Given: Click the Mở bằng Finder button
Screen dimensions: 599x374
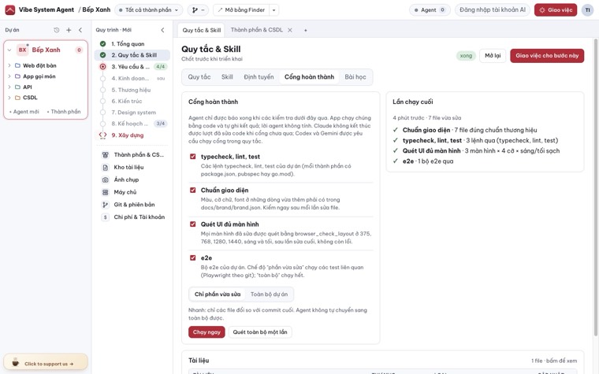Looking at the screenshot, I should (241, 10).
